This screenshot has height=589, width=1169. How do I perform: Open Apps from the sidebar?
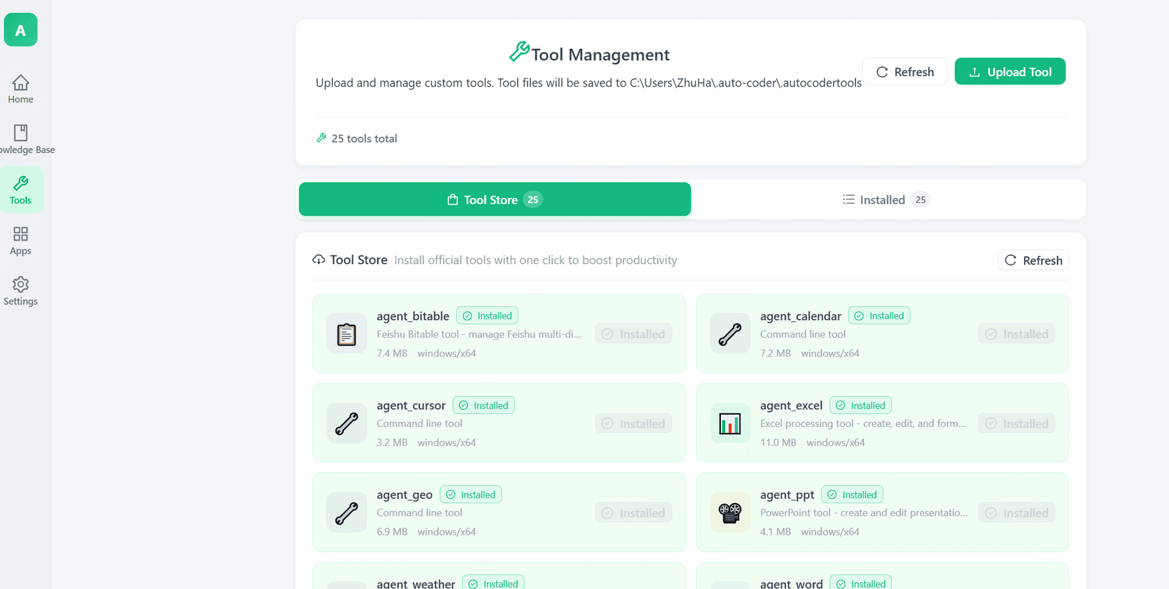20,240
